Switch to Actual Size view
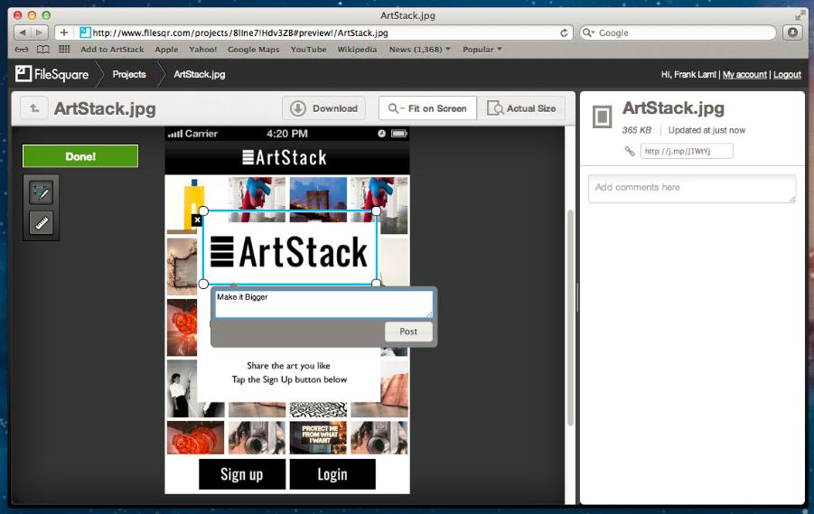 [x=521, y=108]
